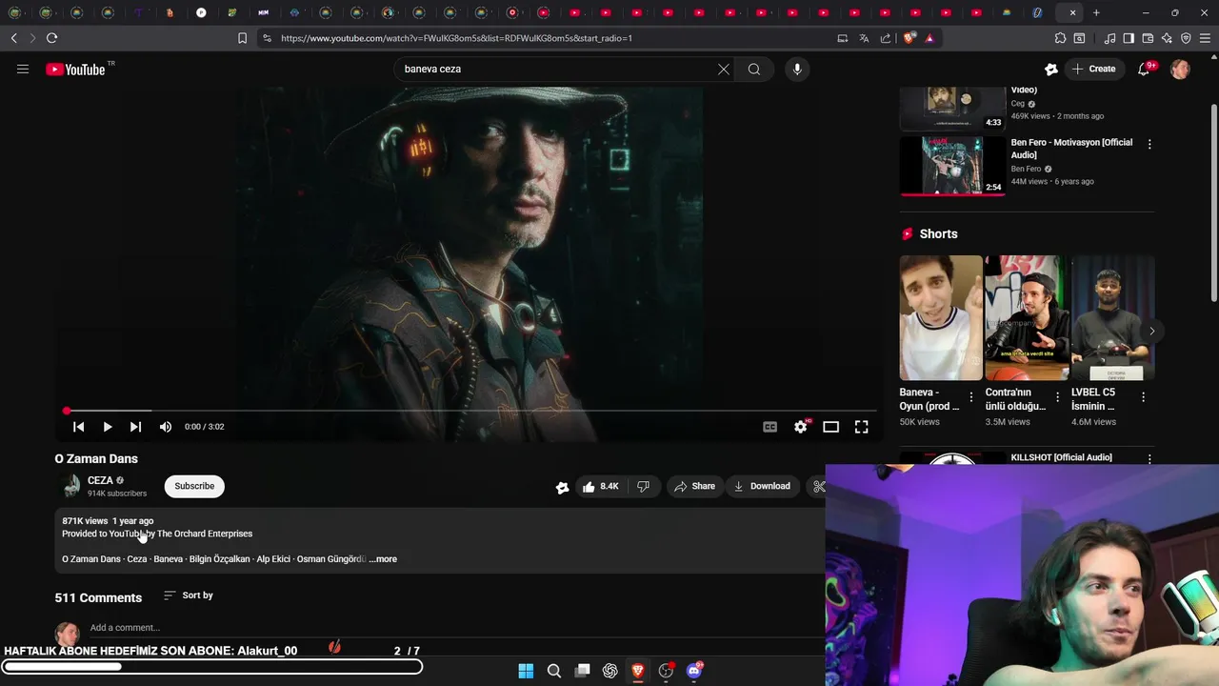
Task: Open YouTube notifications bell
Action: pyautogui.click(x=1145, y=69)
